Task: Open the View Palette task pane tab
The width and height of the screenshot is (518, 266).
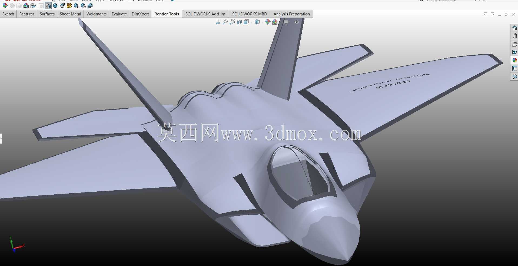Action: click(514, 52)
